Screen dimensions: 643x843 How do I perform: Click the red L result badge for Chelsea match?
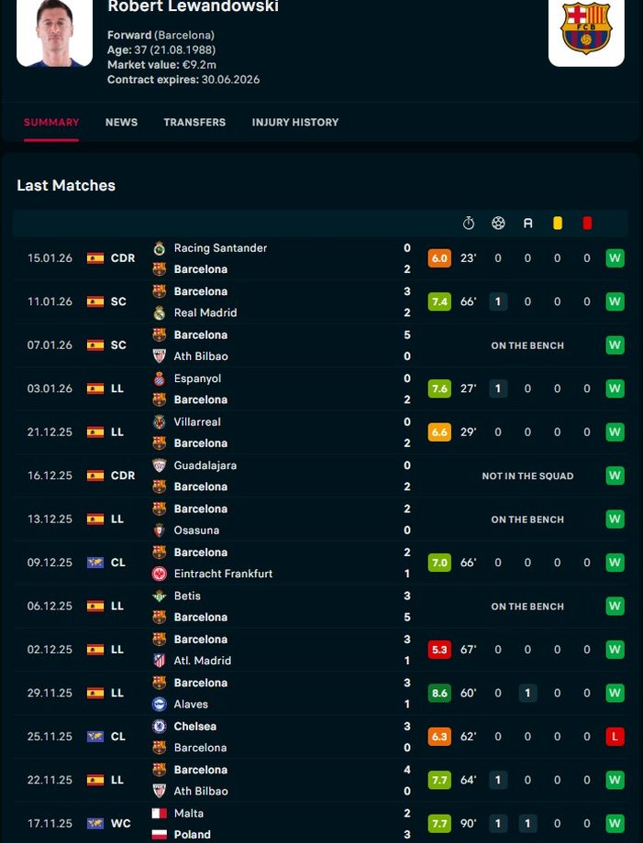coord(615,737)
